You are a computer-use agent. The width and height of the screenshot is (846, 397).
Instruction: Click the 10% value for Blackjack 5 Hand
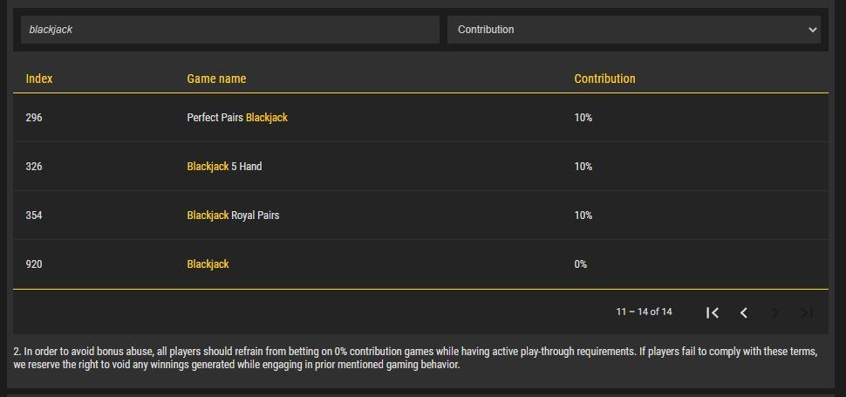pyautogui.click(x=583, y=167)
